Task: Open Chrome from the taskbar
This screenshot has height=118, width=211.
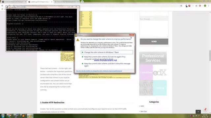Action: pos(10,116)
